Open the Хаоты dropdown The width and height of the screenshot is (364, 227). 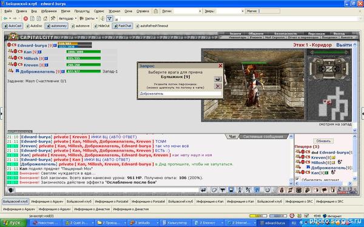[x=89, y=19]
